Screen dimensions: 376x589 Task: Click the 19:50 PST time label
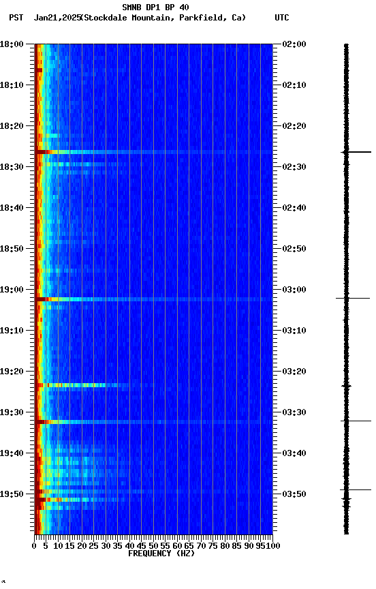pyautogui.click(x=12, y=494)
